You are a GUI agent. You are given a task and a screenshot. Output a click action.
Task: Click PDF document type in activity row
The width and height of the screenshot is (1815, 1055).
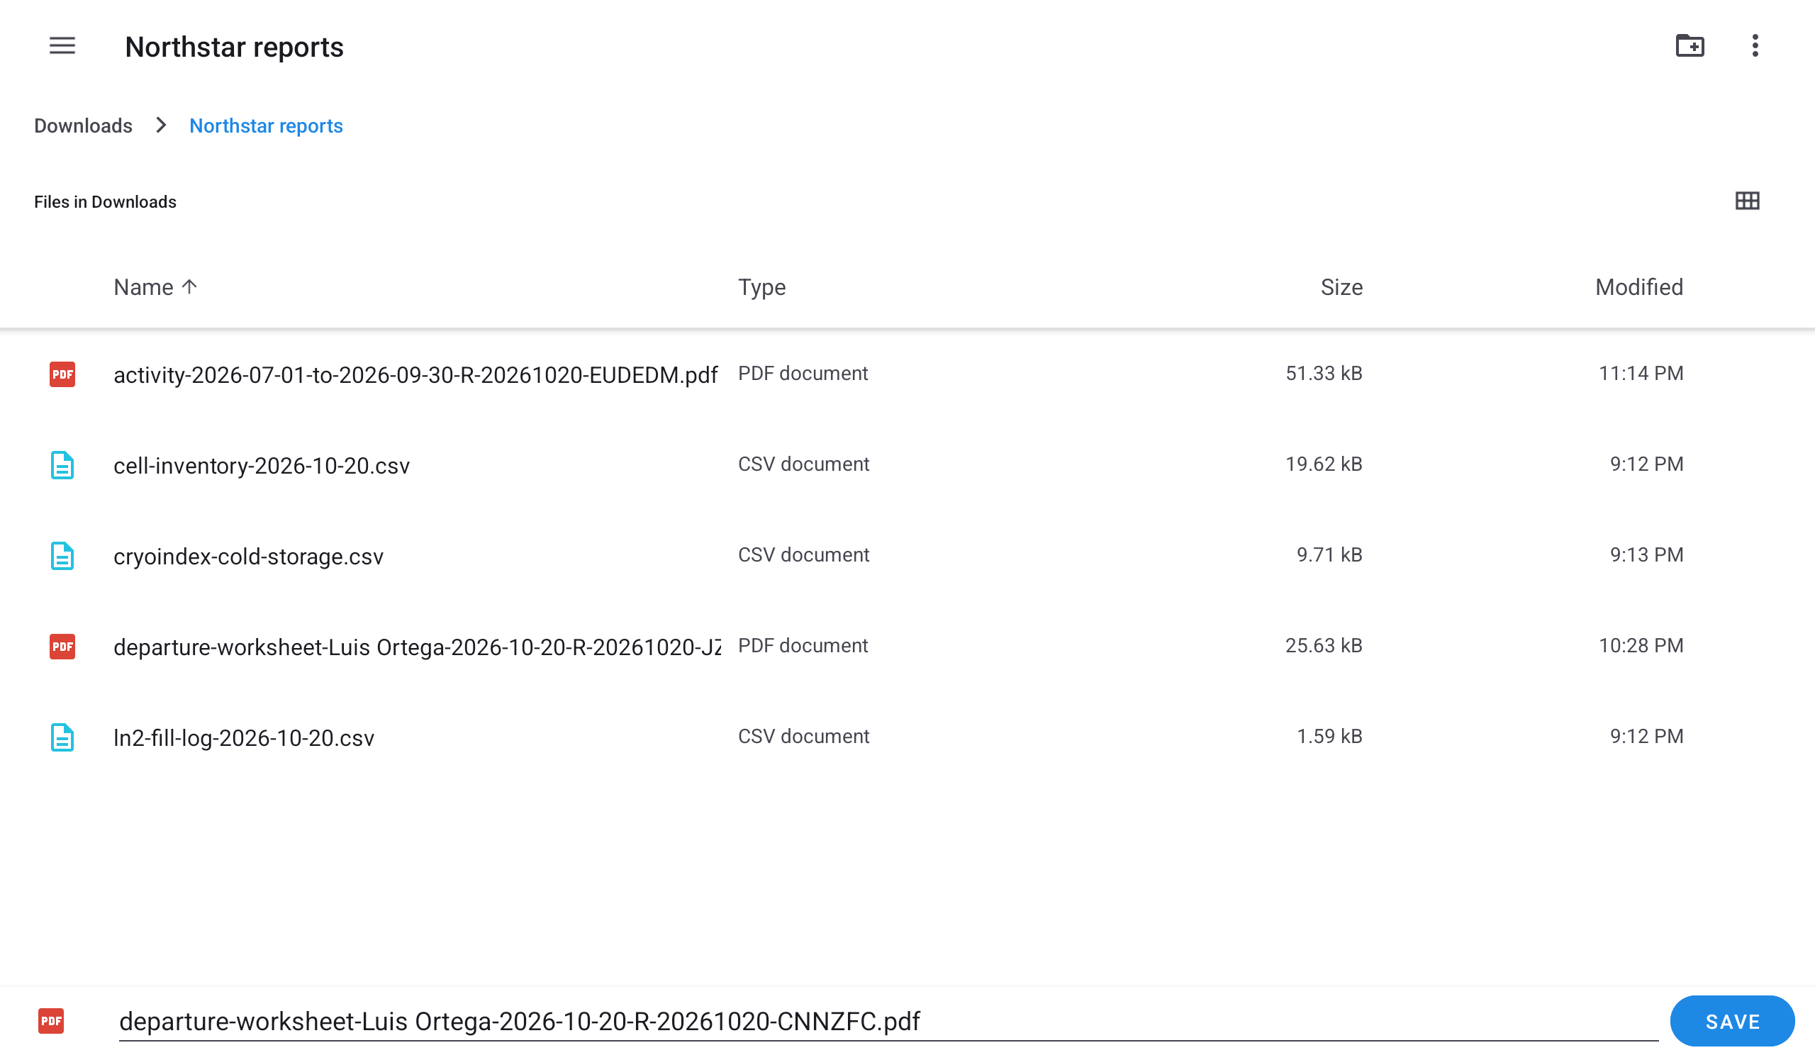tap(803, 374)
